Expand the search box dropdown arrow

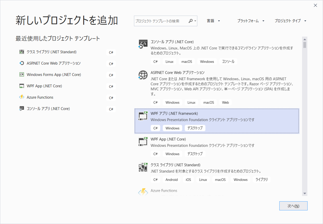coord(195,21)
